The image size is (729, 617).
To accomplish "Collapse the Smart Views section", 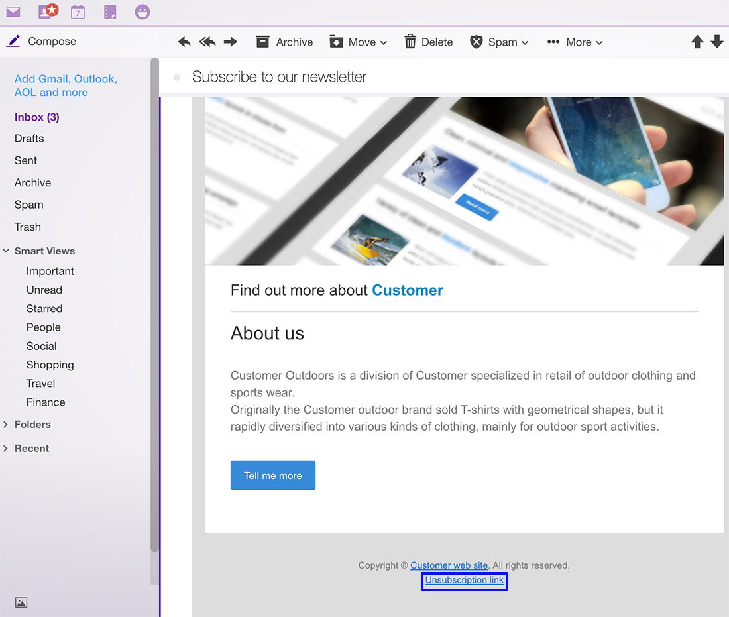I will click(x=6, y=251).
